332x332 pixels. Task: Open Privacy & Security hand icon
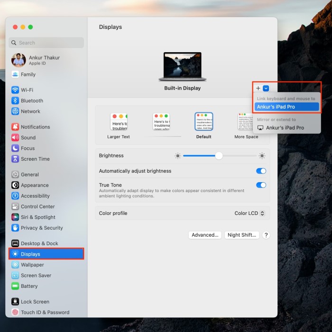click(x=15, y=228)
